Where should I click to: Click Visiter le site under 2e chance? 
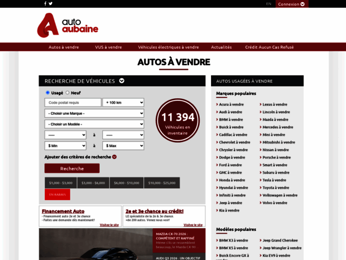193,225
